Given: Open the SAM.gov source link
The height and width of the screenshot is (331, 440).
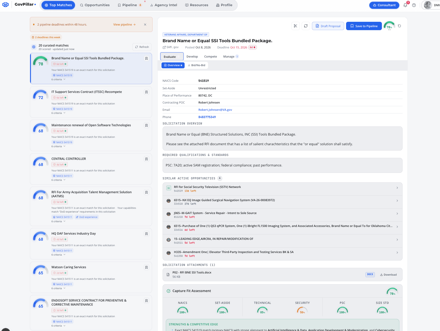Looking at the screenshot, I should (x=171, y=47).
